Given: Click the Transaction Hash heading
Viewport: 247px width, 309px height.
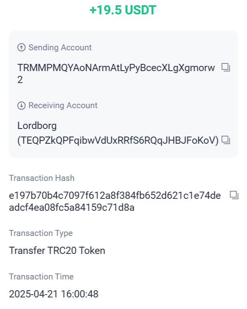Looking at the screenshot, I should pyautogui.click(x=42, y=178).
